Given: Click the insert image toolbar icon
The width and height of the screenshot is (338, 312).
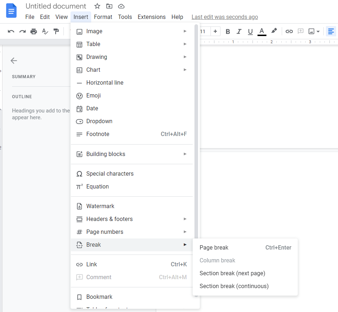Looking at the screenshot, I should (311, 31).
